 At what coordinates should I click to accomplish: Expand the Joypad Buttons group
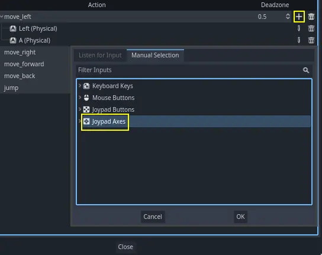[x=80, y=109]
